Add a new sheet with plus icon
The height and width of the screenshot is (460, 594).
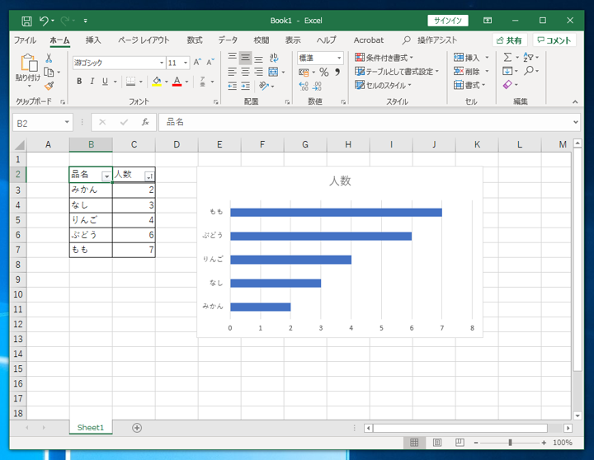click(x=137, y=428)
